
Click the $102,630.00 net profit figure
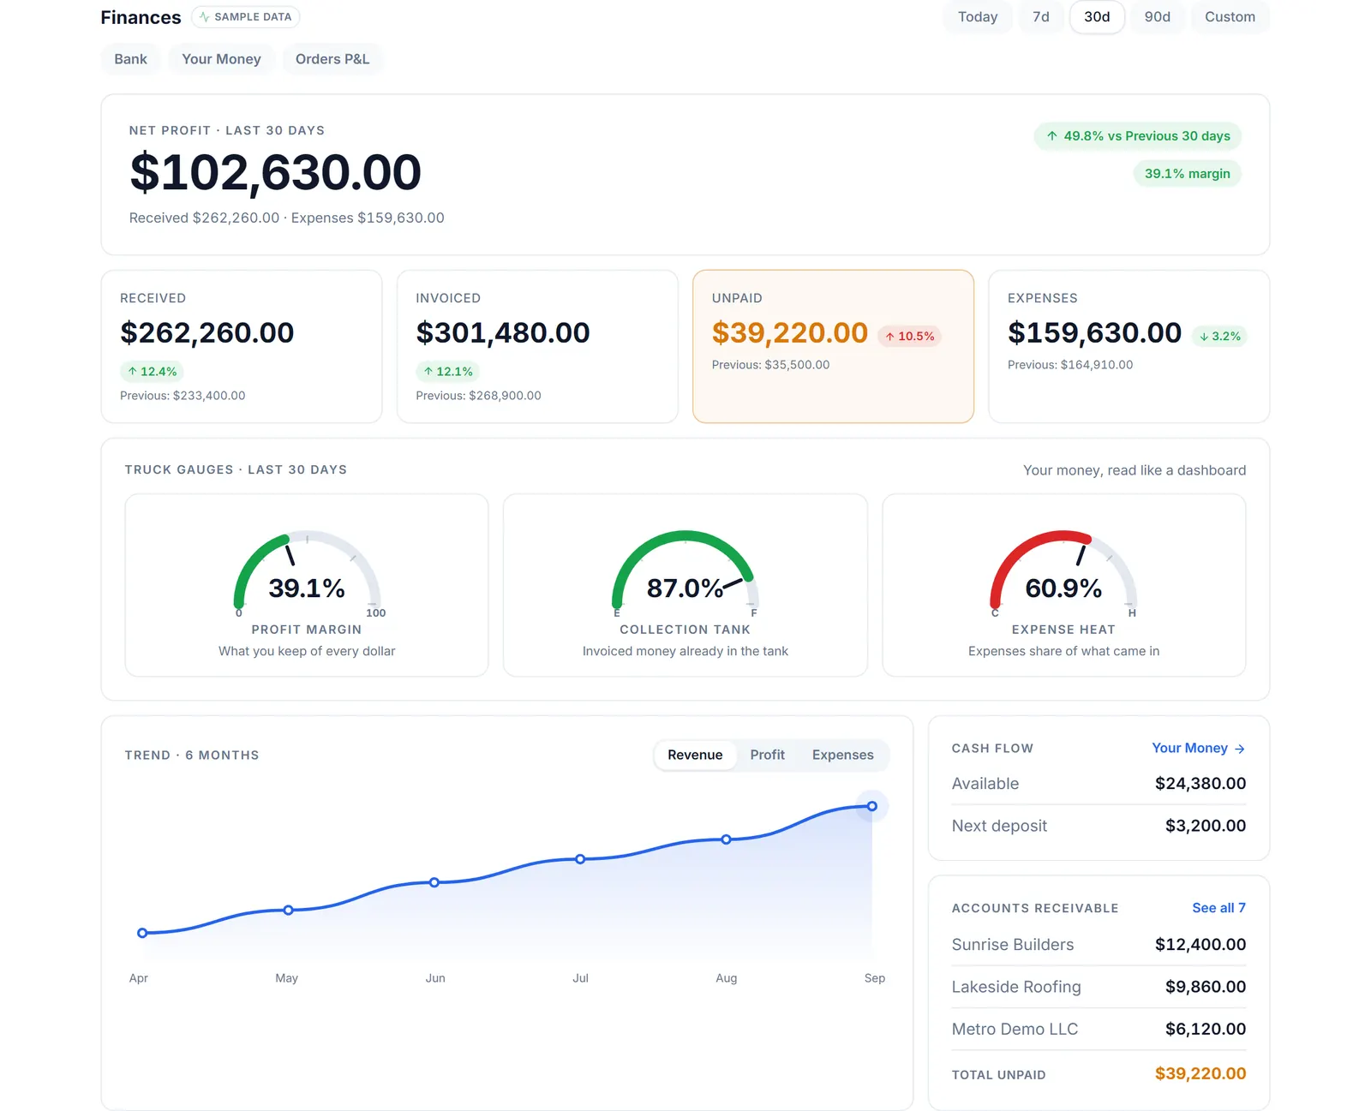[275, 173]
